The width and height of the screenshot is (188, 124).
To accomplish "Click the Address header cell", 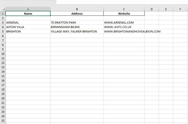I will coord(77,13).
